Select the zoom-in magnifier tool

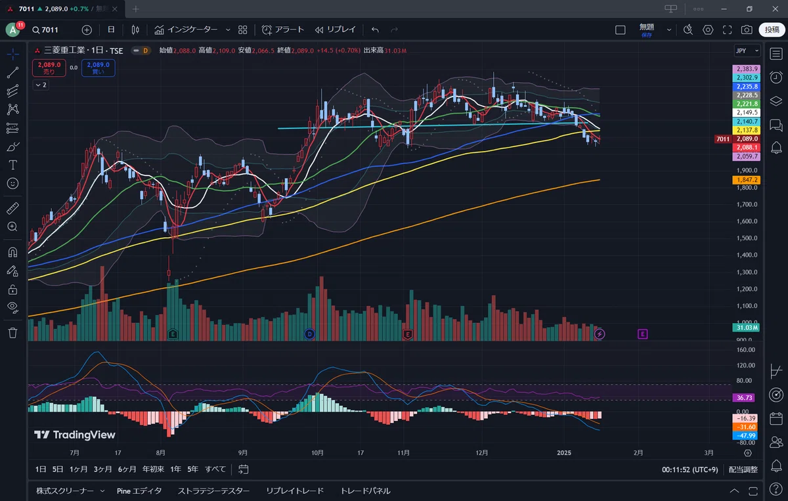pos(12,227)
